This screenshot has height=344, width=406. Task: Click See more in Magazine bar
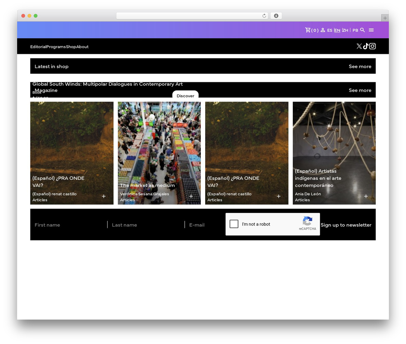tap(360, 90)
